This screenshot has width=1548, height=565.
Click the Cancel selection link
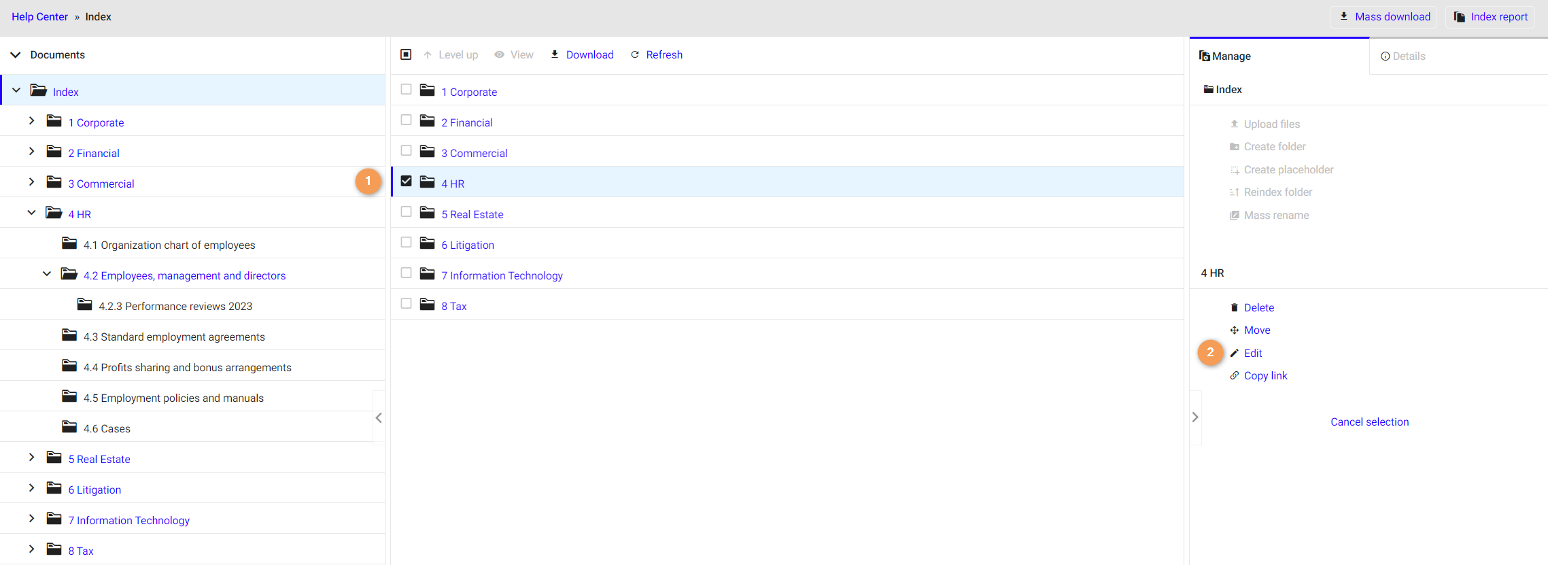point(1369,422)
